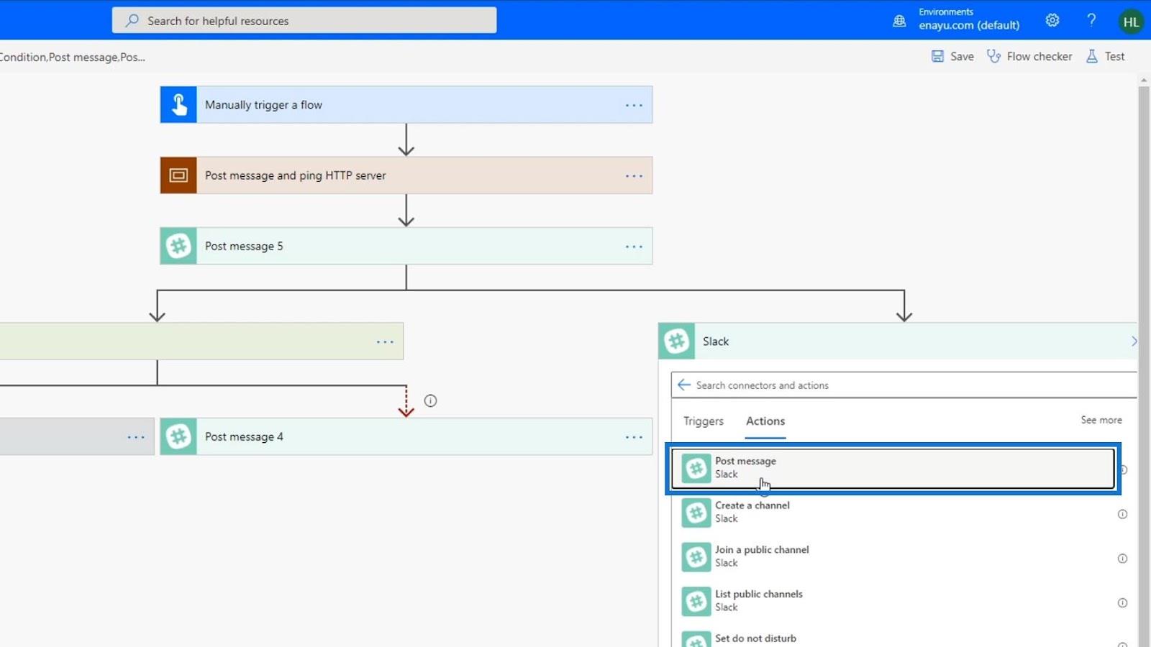Viewport: 1151px width, 647px height.
Task: Click the search magnifier icon in top bar
Action: pos(132,21)
